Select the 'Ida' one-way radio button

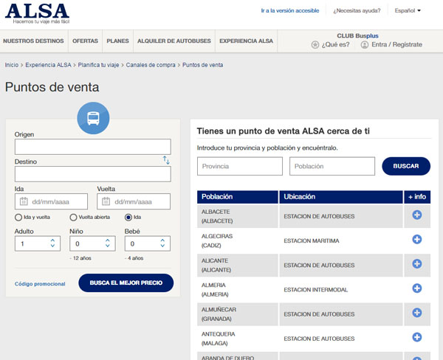tap(128, 218)
